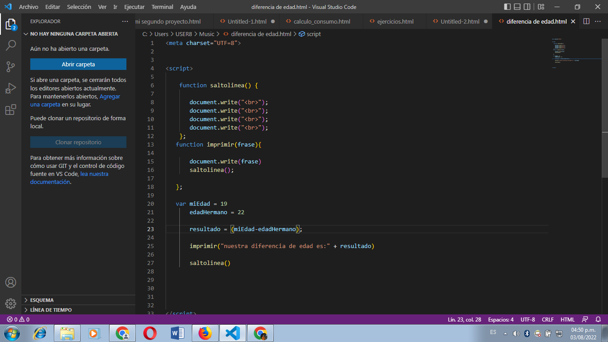Open the Ver menu
Screen dimensions: 608x342
102,7
